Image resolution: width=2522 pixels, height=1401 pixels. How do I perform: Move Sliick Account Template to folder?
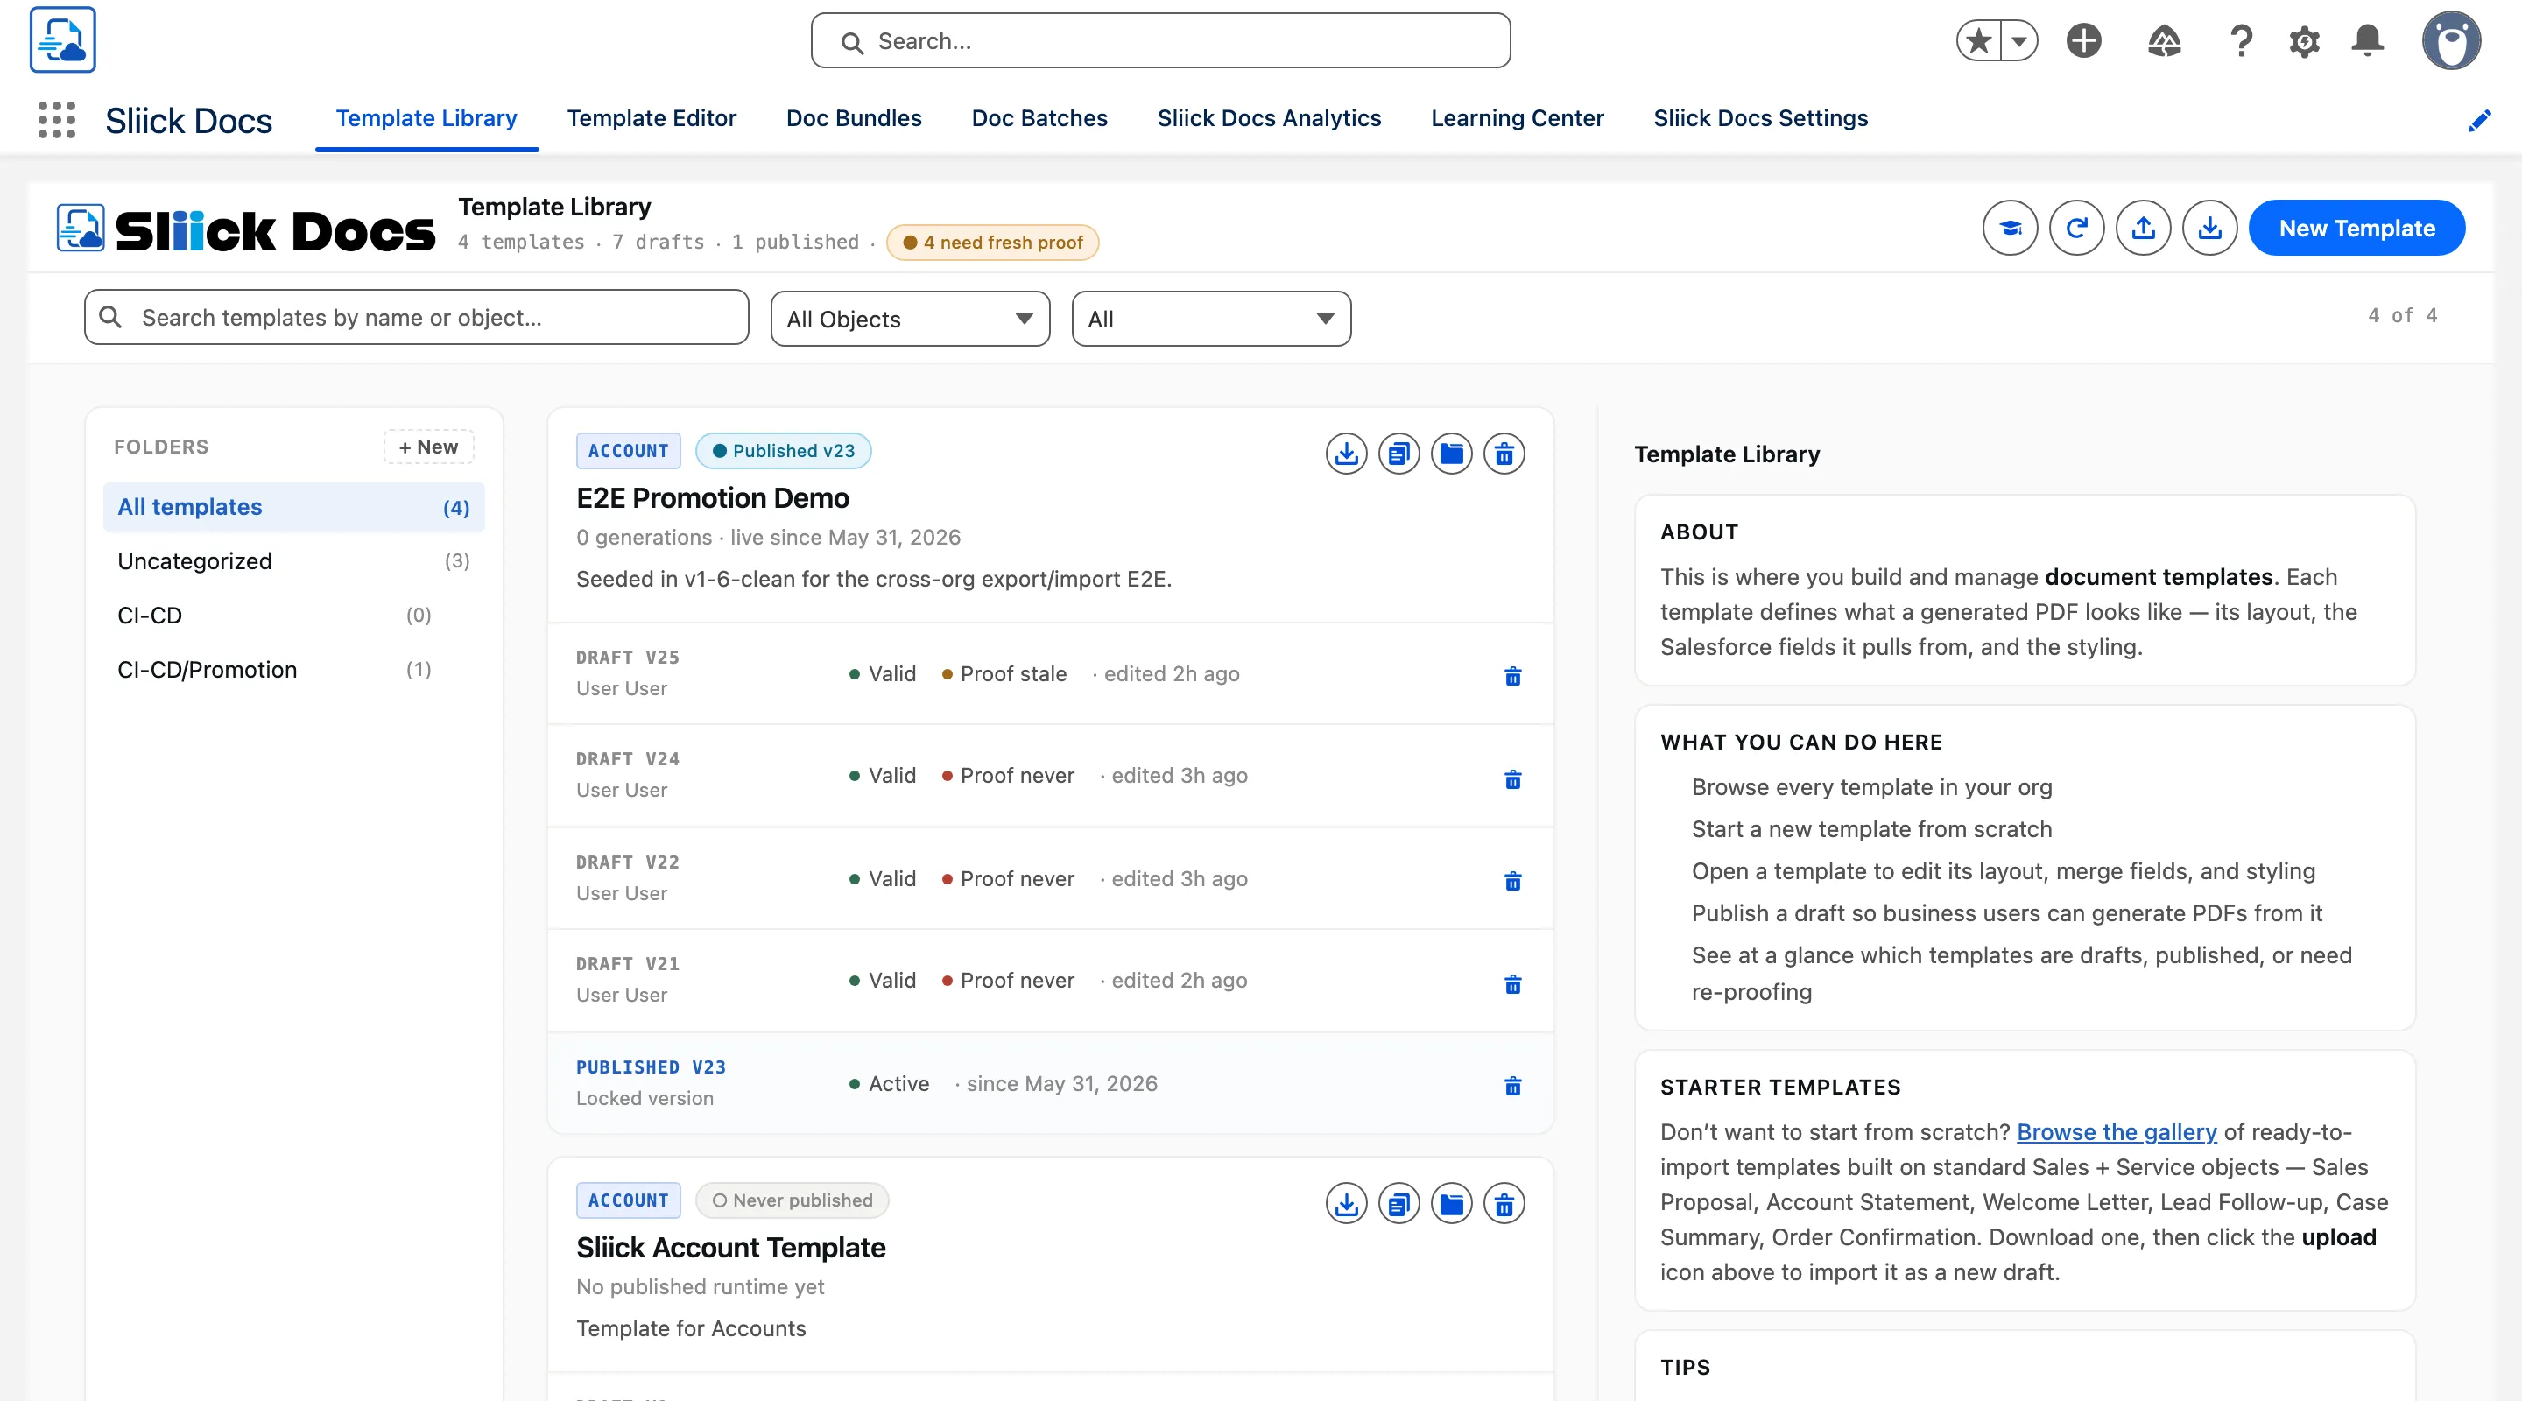tap(1451, 1203)
